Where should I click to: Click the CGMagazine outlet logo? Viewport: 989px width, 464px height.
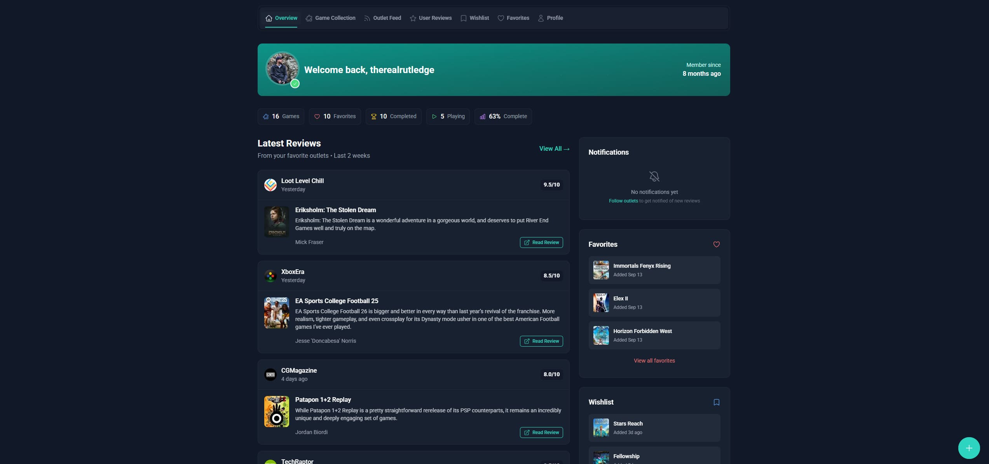pos(270,375)
